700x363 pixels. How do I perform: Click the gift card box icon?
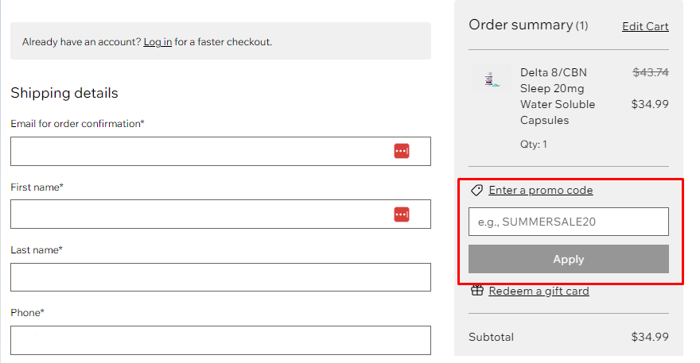476,291
